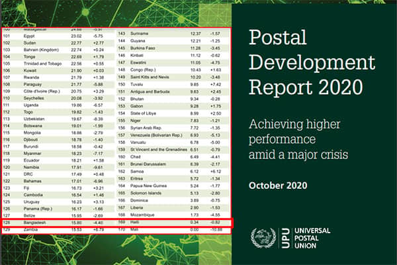Select the Venezuela (Bolivarian Rep.) row

[x=173, y=135]
